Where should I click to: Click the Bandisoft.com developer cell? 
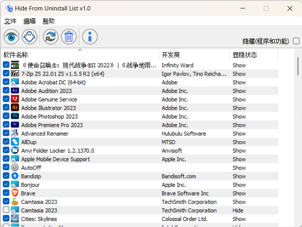[x=179, y=176]
